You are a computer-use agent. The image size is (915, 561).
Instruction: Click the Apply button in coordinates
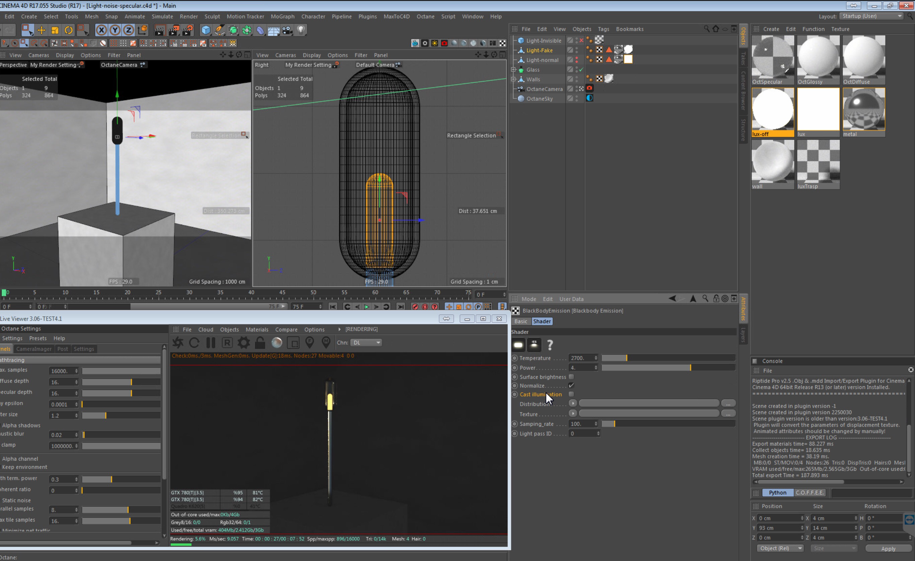888,548
